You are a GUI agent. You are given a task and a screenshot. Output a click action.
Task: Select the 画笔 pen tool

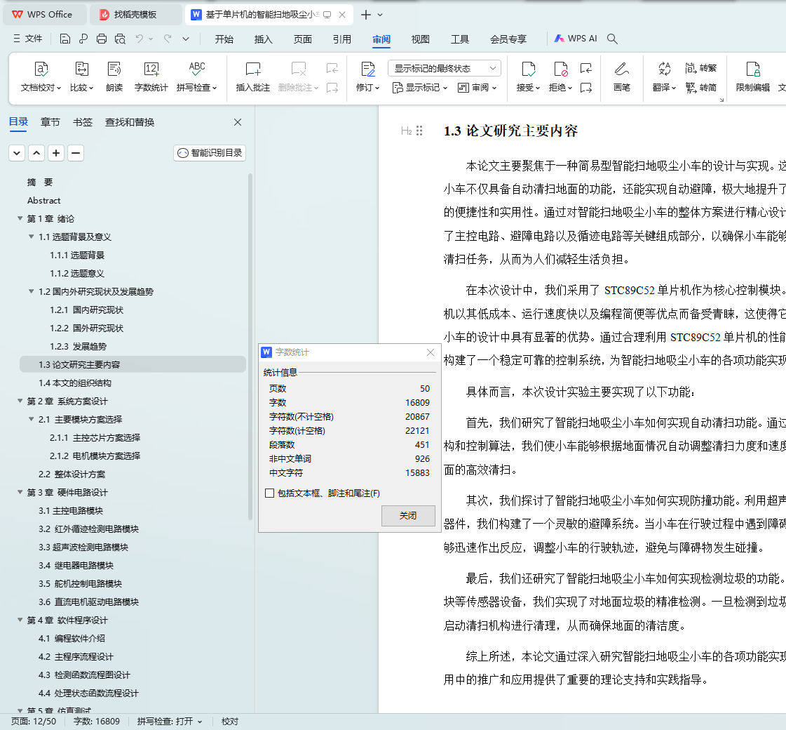(622, 77)
